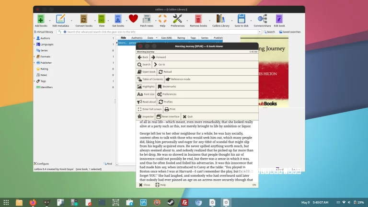The width and height of the screenshot is (368, 207).
Task: Click the Saved searches button
Action: [x=289, y=32]
